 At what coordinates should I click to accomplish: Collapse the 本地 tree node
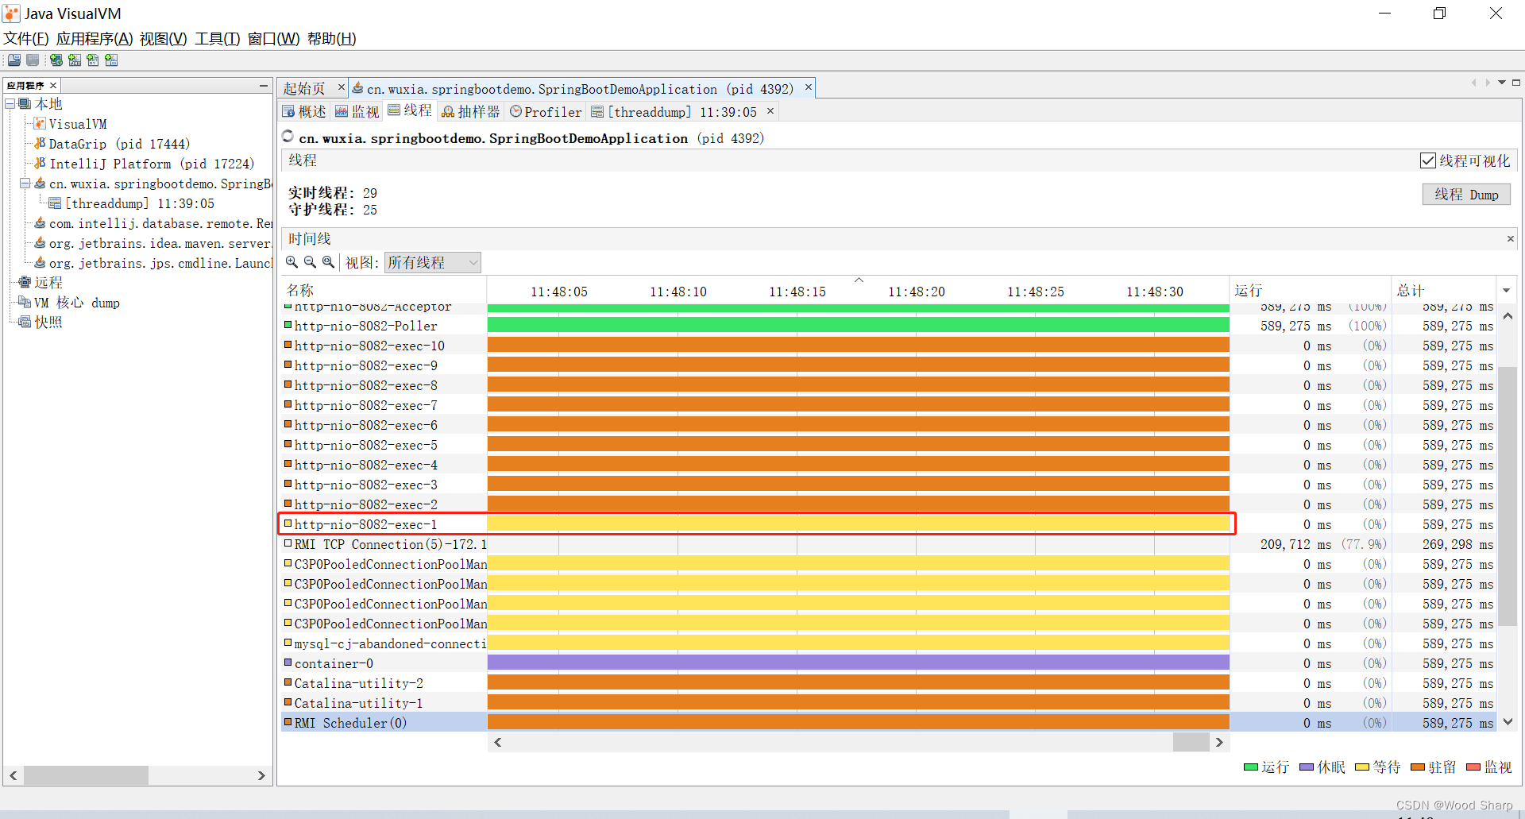click(x=10, y=104)
